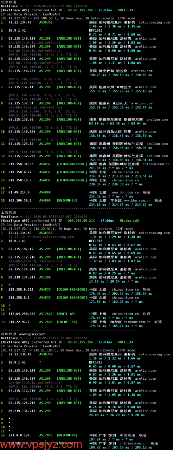Click latency '197.24 ms / * ms / * ms'
173x450 pixels.
click(x=111, y=439)
